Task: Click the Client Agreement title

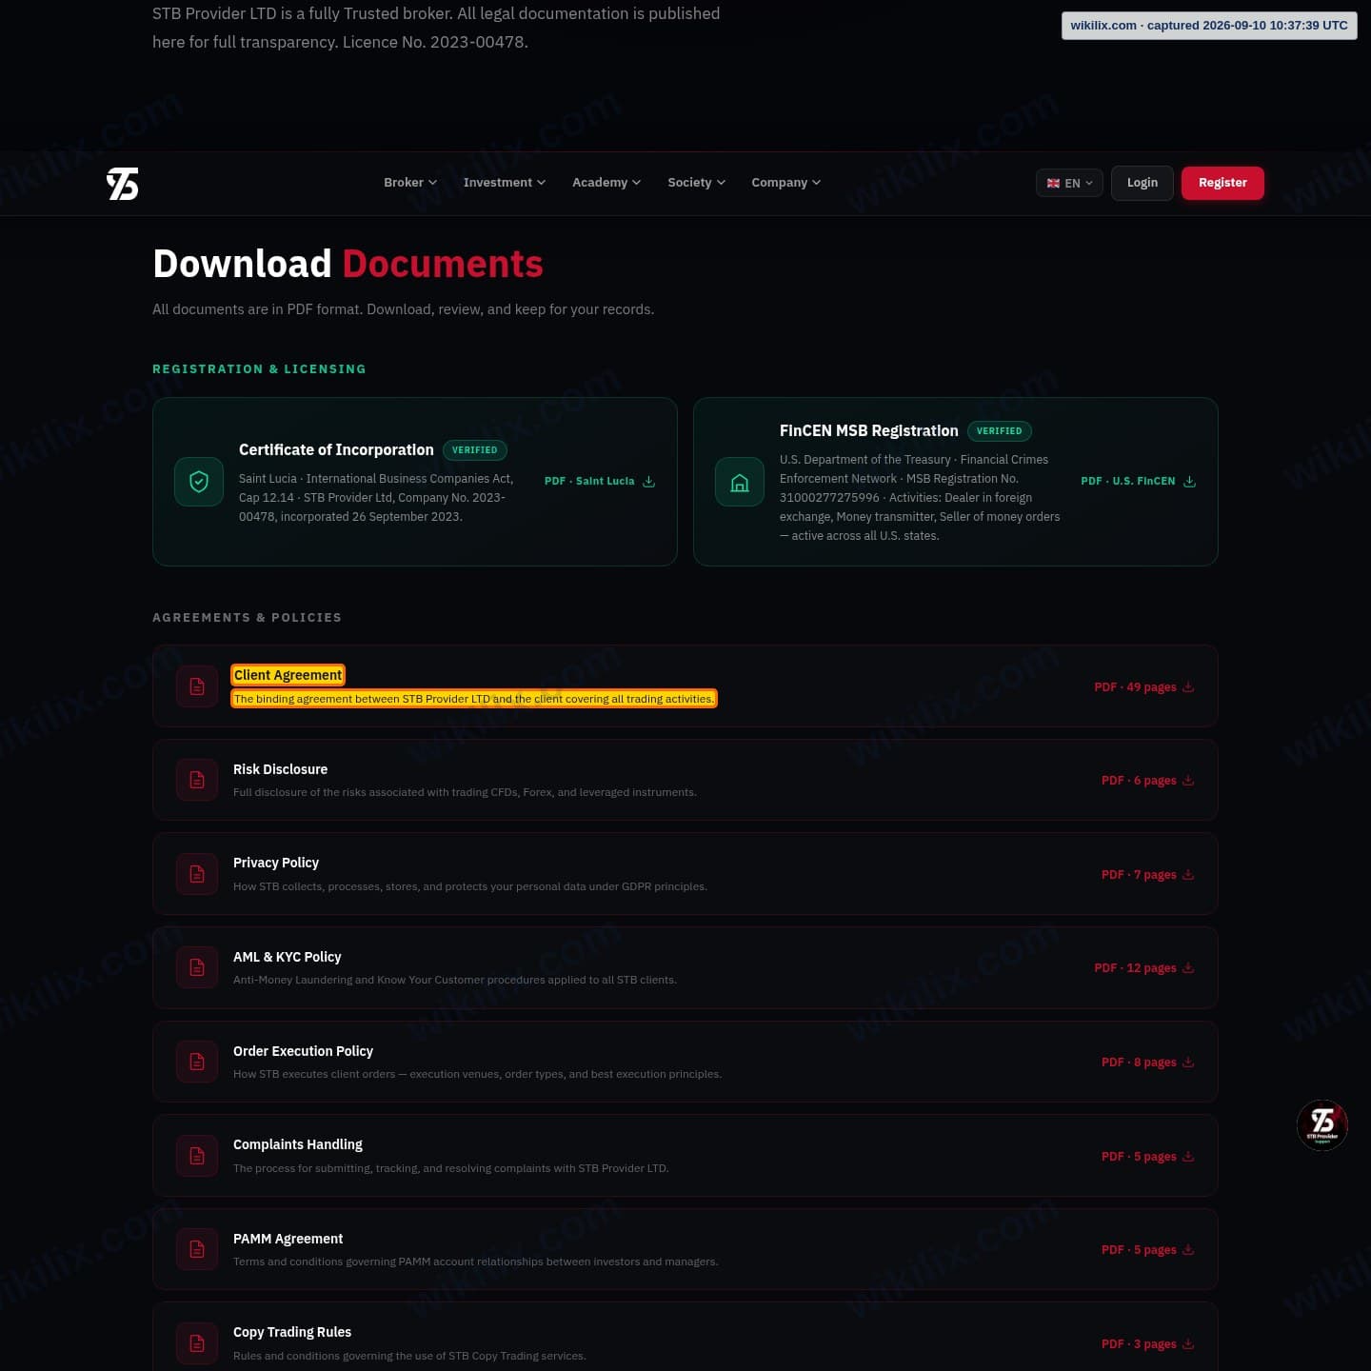Action: point(288,675)
